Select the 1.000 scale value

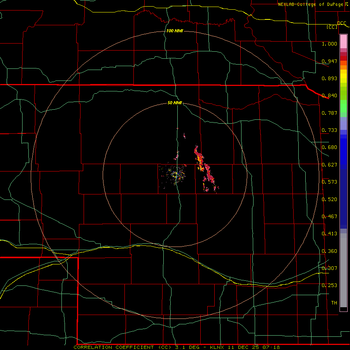[329, 44]
